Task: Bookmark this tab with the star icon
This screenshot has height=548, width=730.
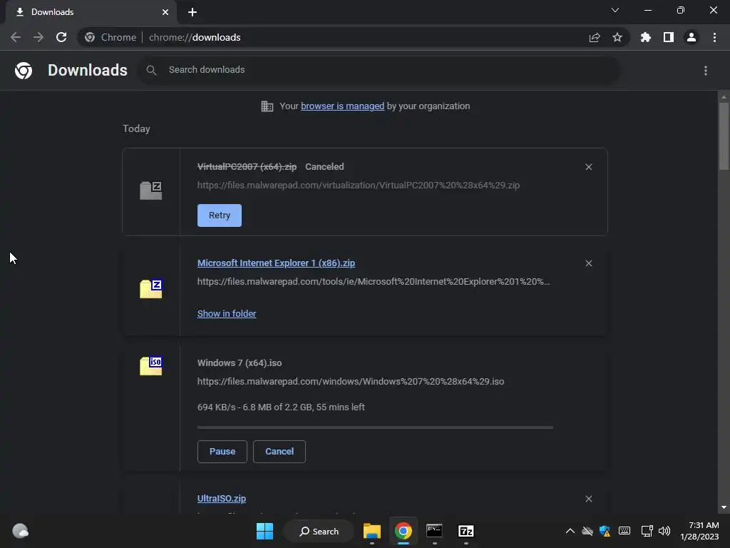Action: 617,37
